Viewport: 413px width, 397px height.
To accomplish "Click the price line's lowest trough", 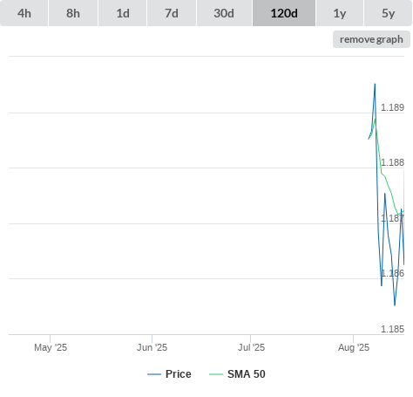I will pos(395,305).
